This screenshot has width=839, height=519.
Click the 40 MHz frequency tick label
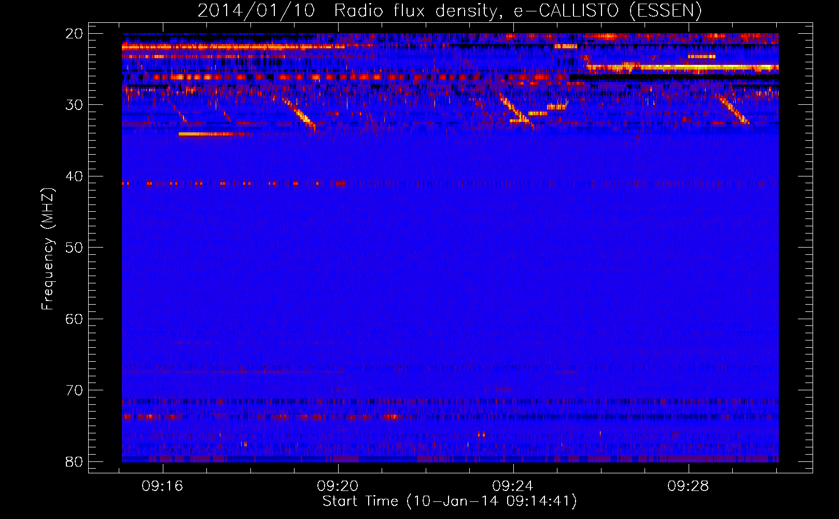(74, 176)
